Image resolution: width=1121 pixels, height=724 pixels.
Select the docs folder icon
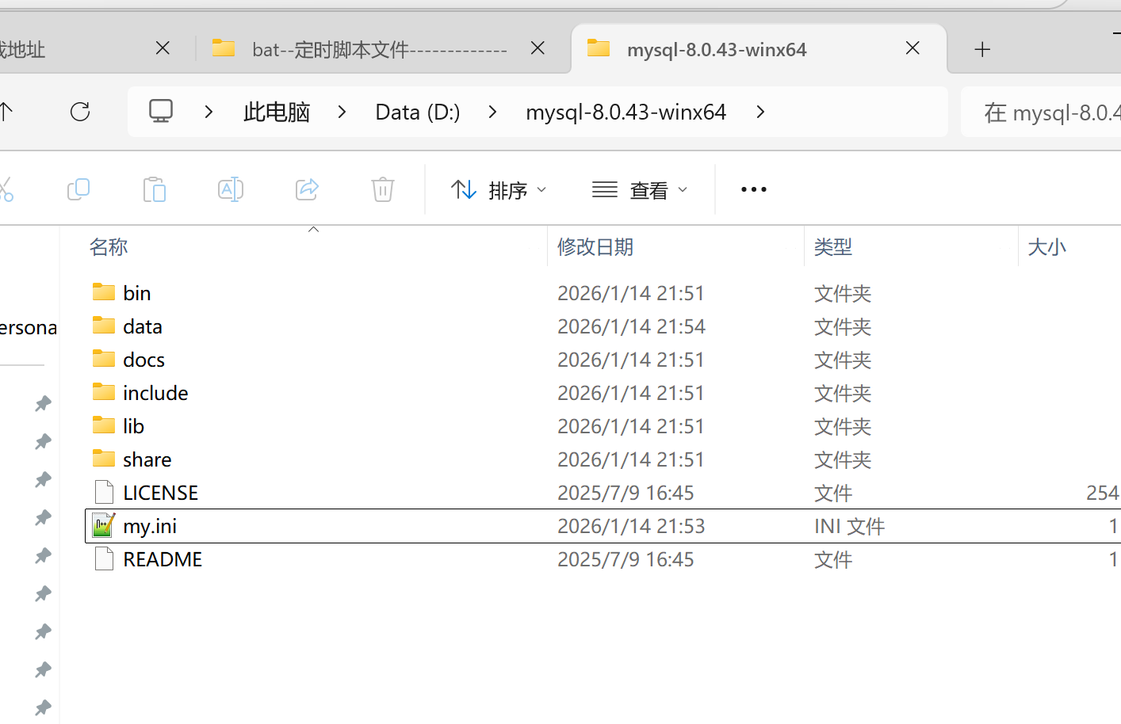pyautogui.click(x=104, y=359)
